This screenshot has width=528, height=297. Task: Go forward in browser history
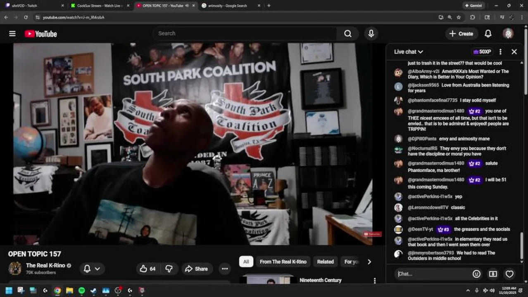click(16, 17)
